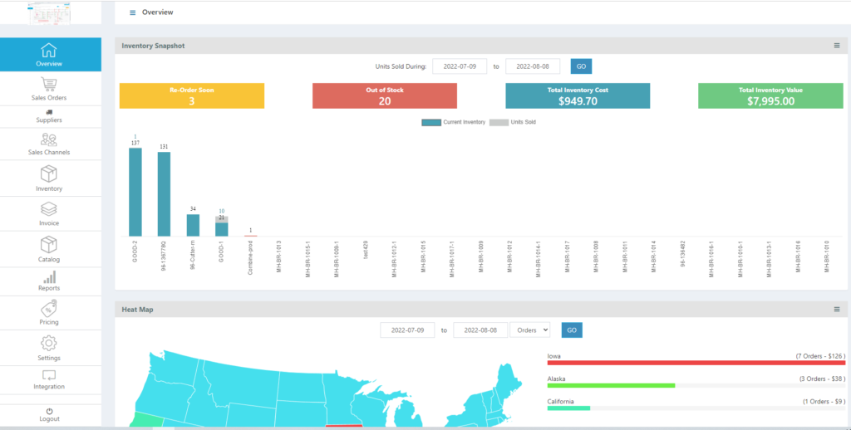Open the Sales Orders cart icon
Screen dimensions: 851x430
[49, 85]
